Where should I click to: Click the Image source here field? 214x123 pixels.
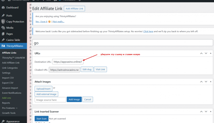pos(50,100)
